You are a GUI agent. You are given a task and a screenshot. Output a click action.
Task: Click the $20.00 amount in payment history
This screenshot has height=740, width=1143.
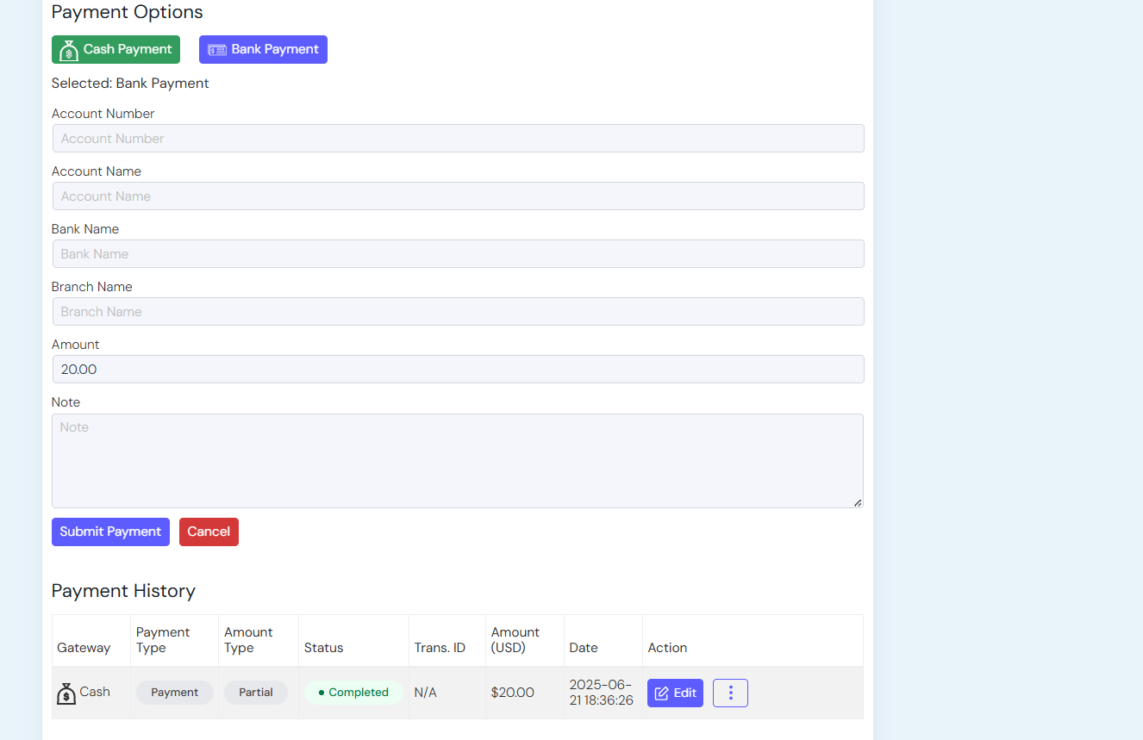tap(513, 693)
